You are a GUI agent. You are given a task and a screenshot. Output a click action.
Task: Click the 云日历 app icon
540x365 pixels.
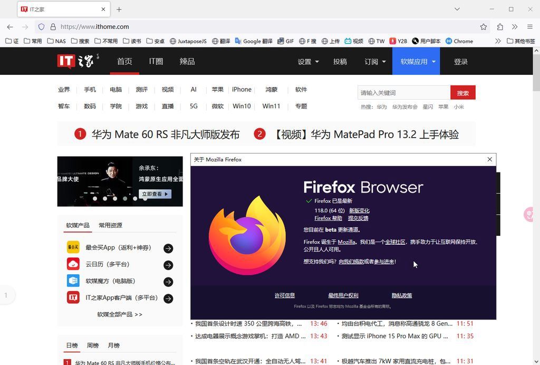[73, 264]
